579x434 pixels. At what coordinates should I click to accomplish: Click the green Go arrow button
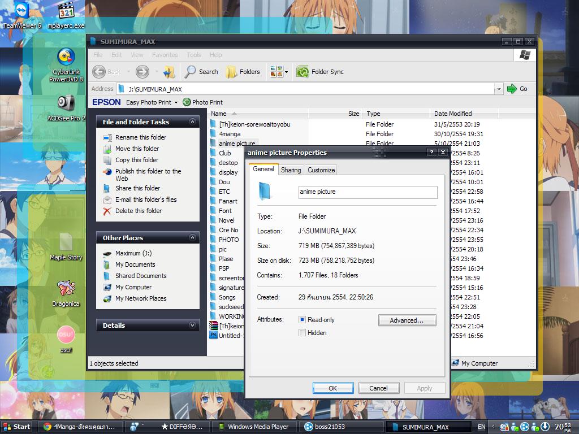click(512, 89)
